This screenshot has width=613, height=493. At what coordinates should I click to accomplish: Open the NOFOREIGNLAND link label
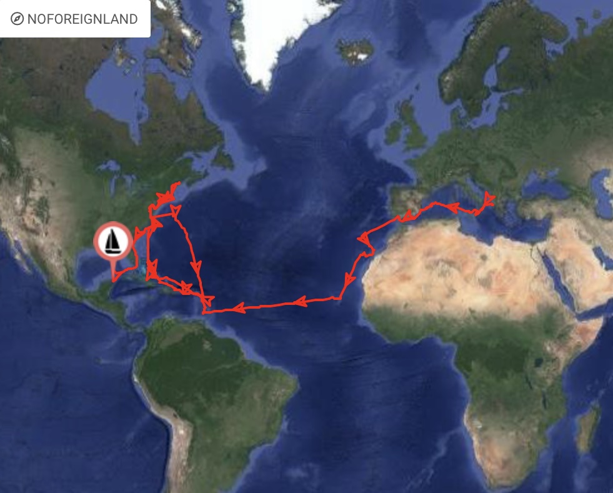pos(82,19)
